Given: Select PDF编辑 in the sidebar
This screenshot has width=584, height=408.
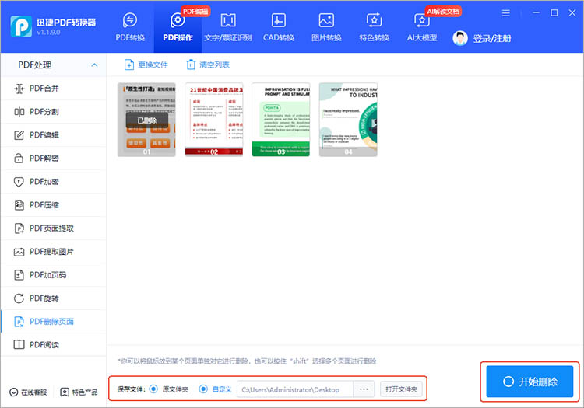Looking at the screenshot, I should [x=53, y=135].
